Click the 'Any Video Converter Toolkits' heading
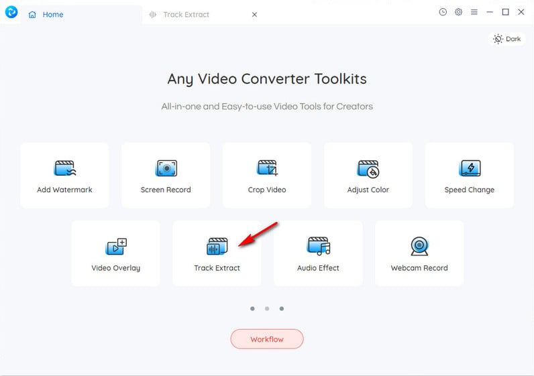Image resolution: width=534 pixels, height=376 pixels. point(267,79)
